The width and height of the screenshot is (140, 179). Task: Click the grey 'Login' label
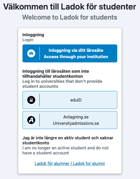point(28,40)
